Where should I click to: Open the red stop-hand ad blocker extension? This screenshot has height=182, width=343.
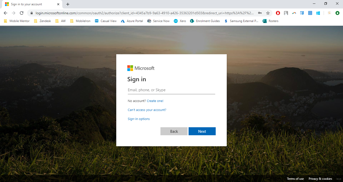point(278,13)
